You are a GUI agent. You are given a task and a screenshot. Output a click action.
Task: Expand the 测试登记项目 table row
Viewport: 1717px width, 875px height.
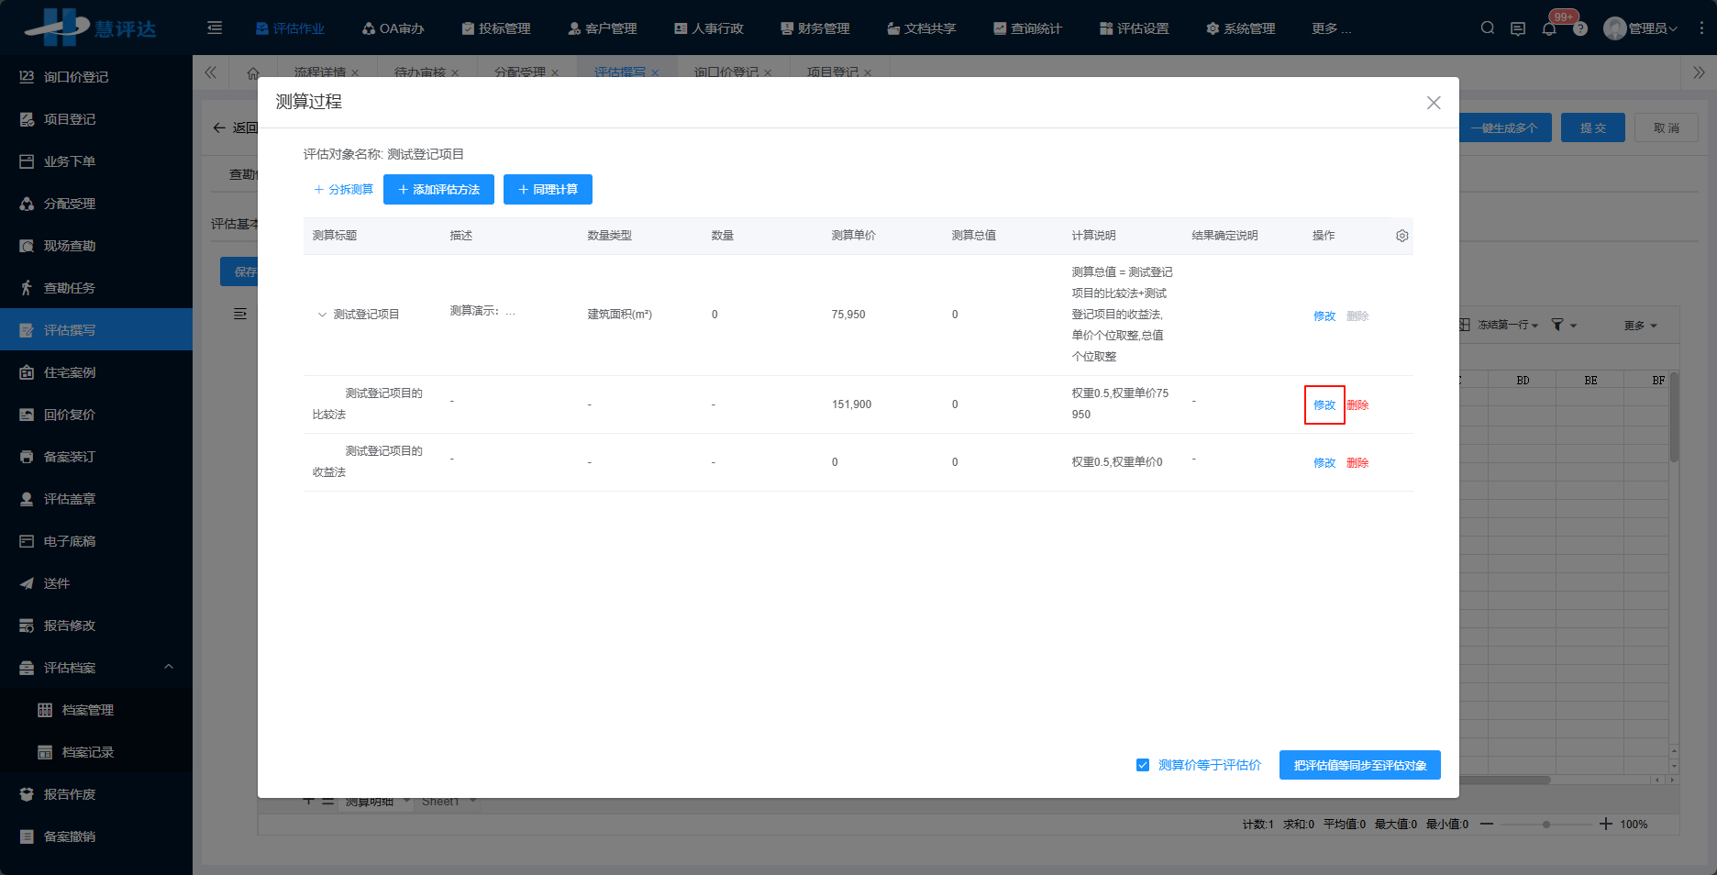[322, 314]
